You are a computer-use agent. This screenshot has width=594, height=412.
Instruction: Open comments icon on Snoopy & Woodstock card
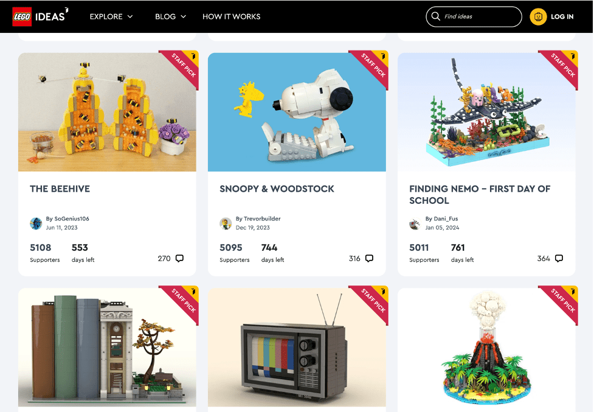(369, 259)
